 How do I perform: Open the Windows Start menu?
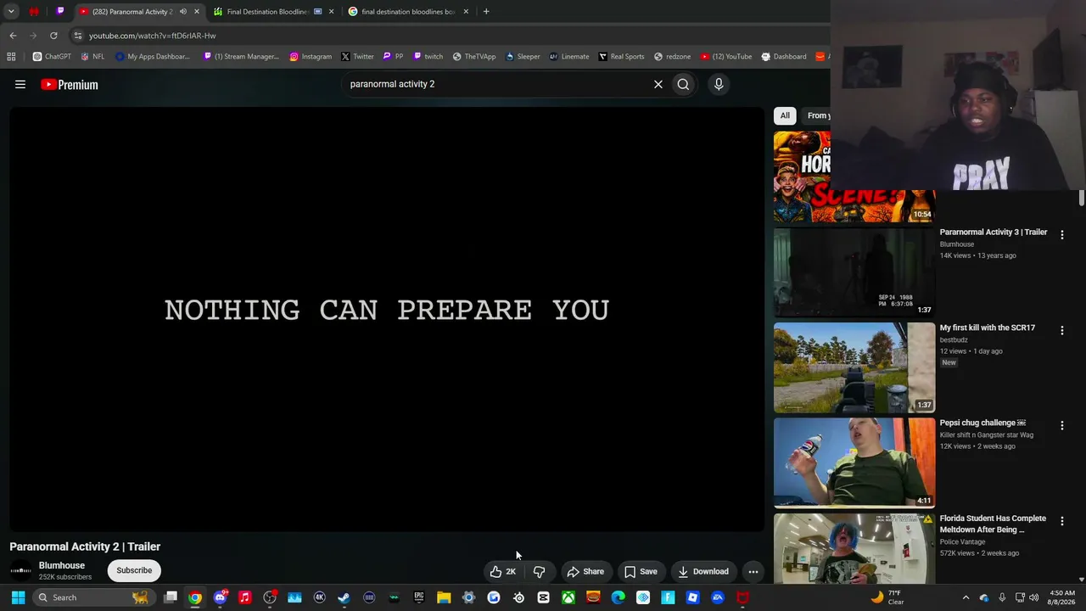tap(18, 597)
